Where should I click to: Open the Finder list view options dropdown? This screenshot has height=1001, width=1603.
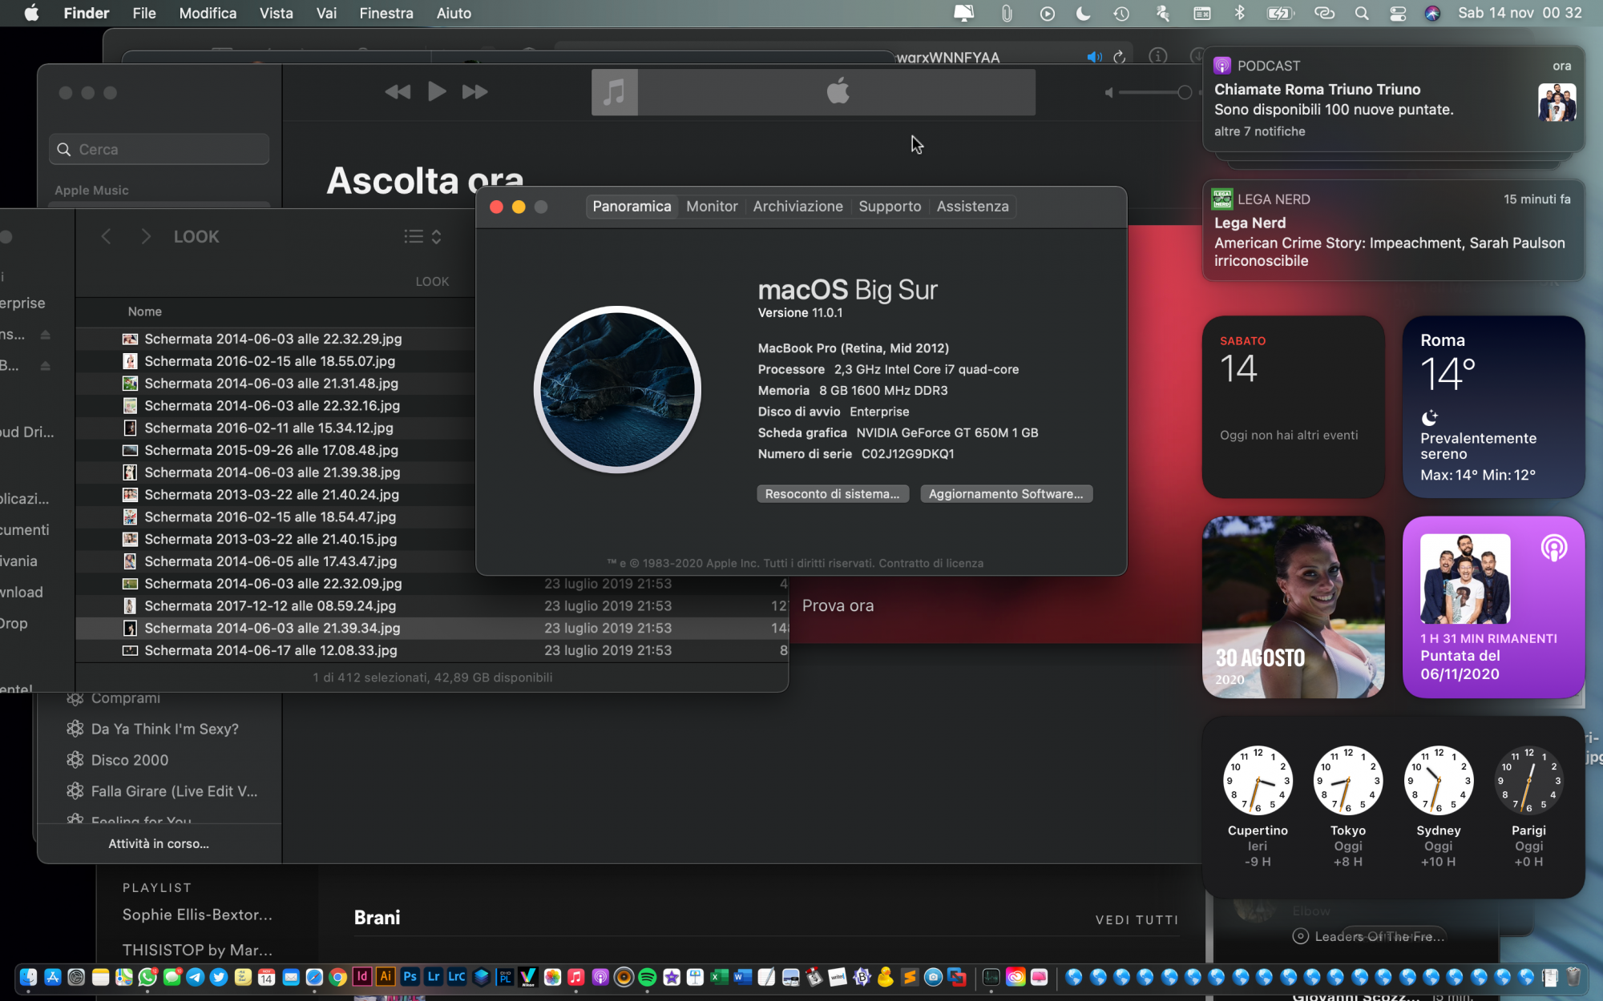click(x=422, y=236)
